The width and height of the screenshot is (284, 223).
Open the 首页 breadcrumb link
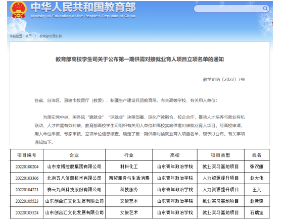28,36
